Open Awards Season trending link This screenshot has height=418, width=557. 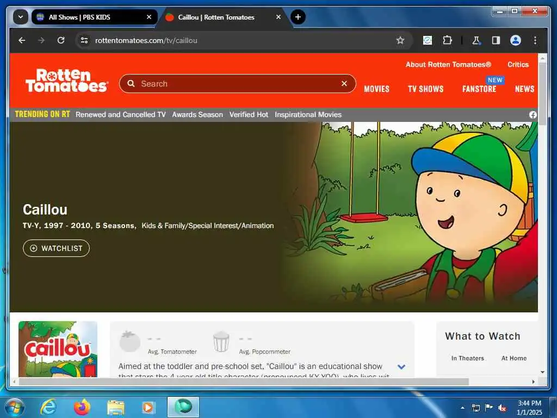197,114
